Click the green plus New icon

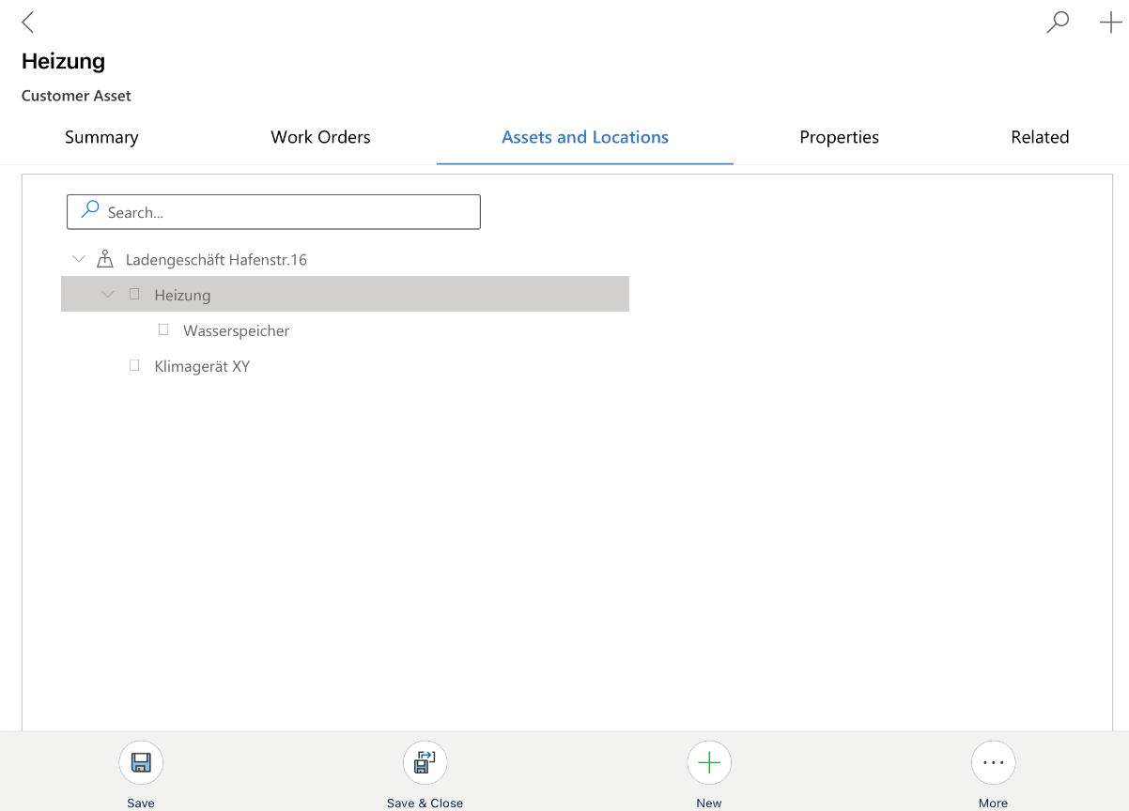(x=709, y=762)
